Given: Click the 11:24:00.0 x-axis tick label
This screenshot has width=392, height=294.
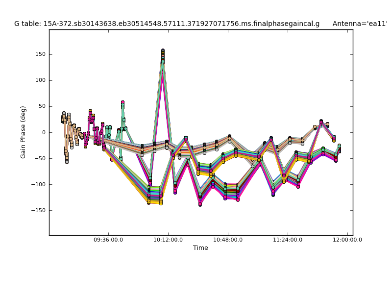Looking at the screenshot, I should pos(288,240).
